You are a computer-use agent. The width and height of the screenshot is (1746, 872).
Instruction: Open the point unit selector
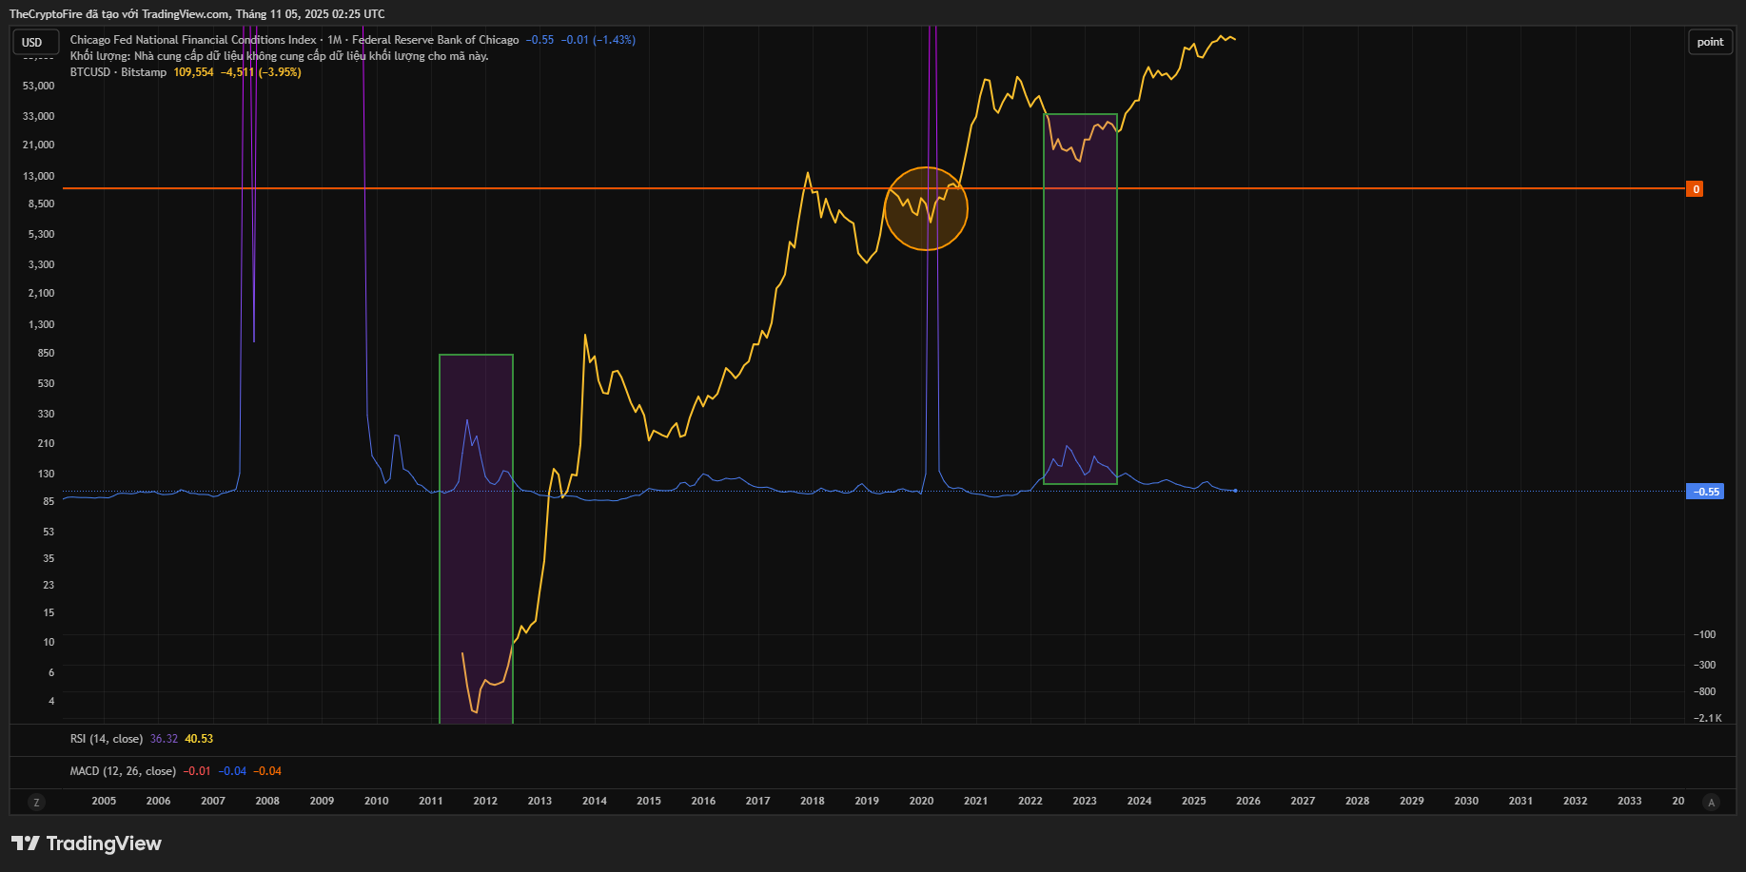(x=1710, y=42)
